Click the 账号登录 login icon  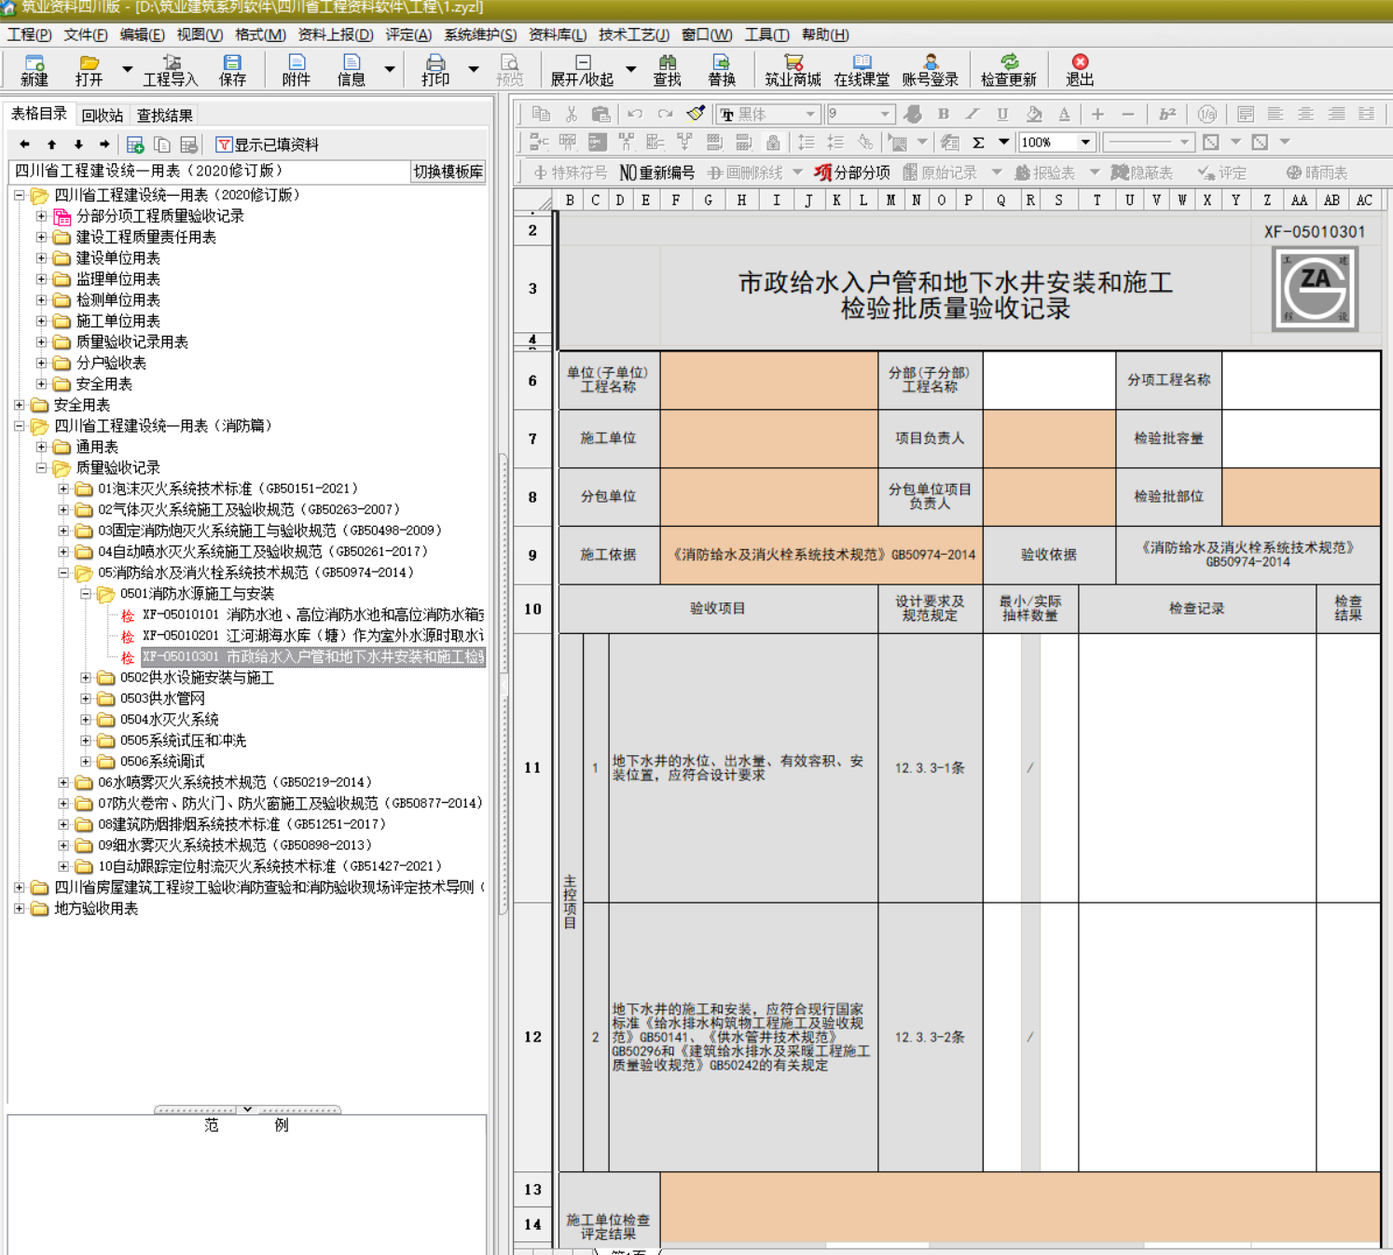pos(931,70)
